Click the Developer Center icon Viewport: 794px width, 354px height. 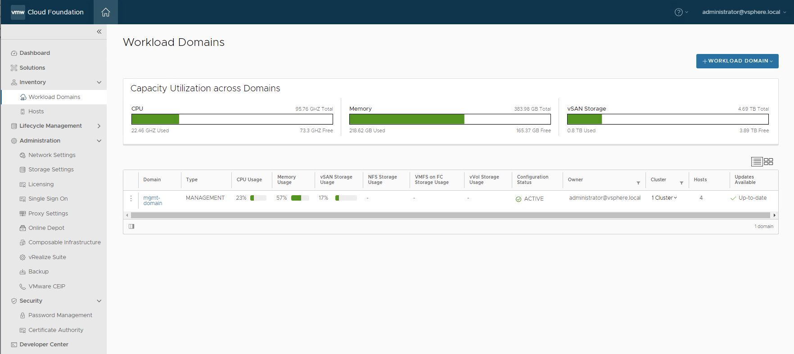click(x=14, y=345)
